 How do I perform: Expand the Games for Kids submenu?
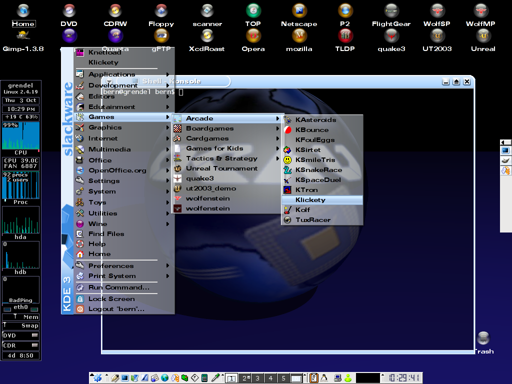(226, 148)
